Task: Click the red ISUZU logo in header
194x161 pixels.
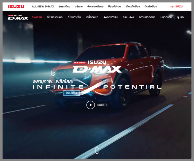Action: [x=16, y=6]
